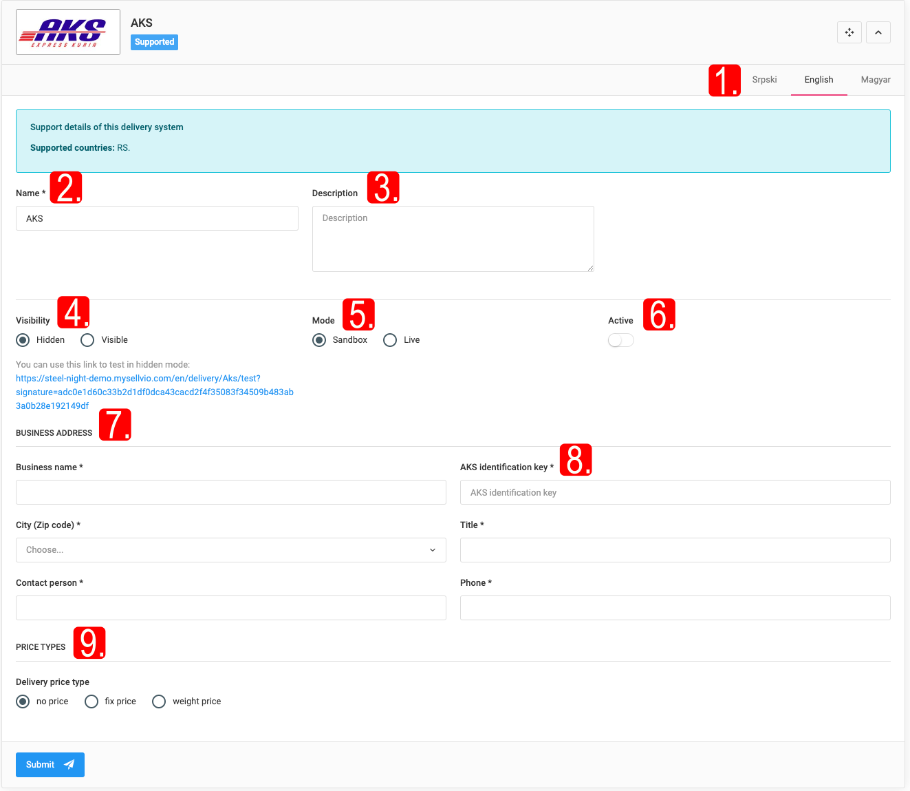
Task: Select the Hidden visibility option
Action: [x=23, y=340]
